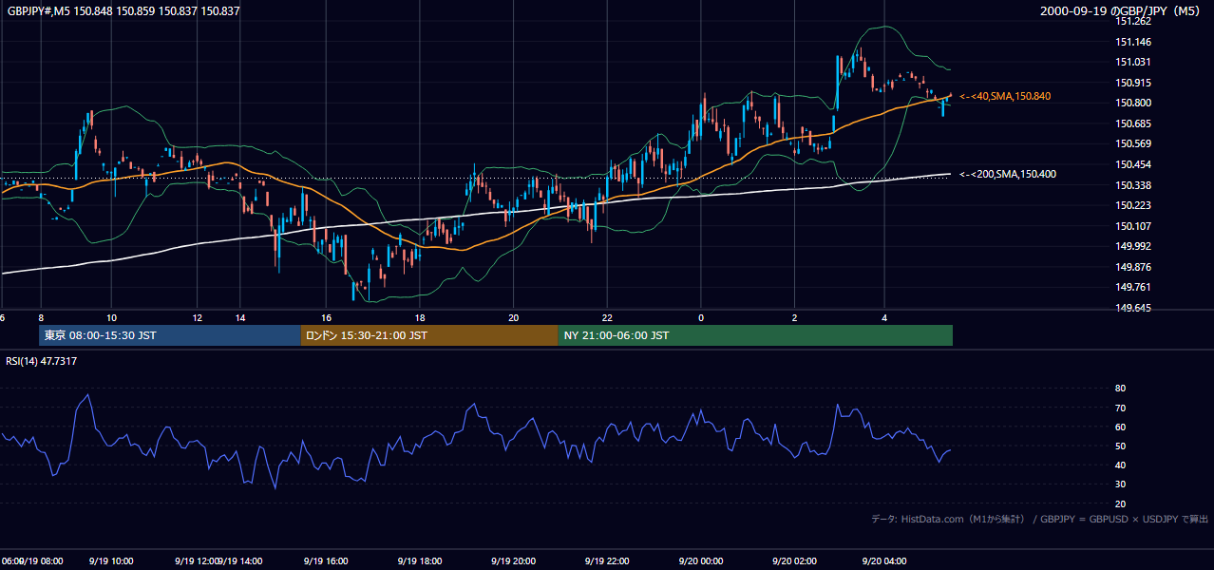This screenshot has height=570, width=1214.
Task: Click price axis value 150.915
Action: [1133, 83]
